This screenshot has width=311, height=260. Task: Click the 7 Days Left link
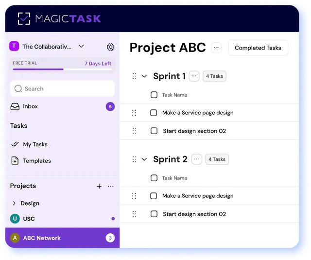tap(98, 64)
